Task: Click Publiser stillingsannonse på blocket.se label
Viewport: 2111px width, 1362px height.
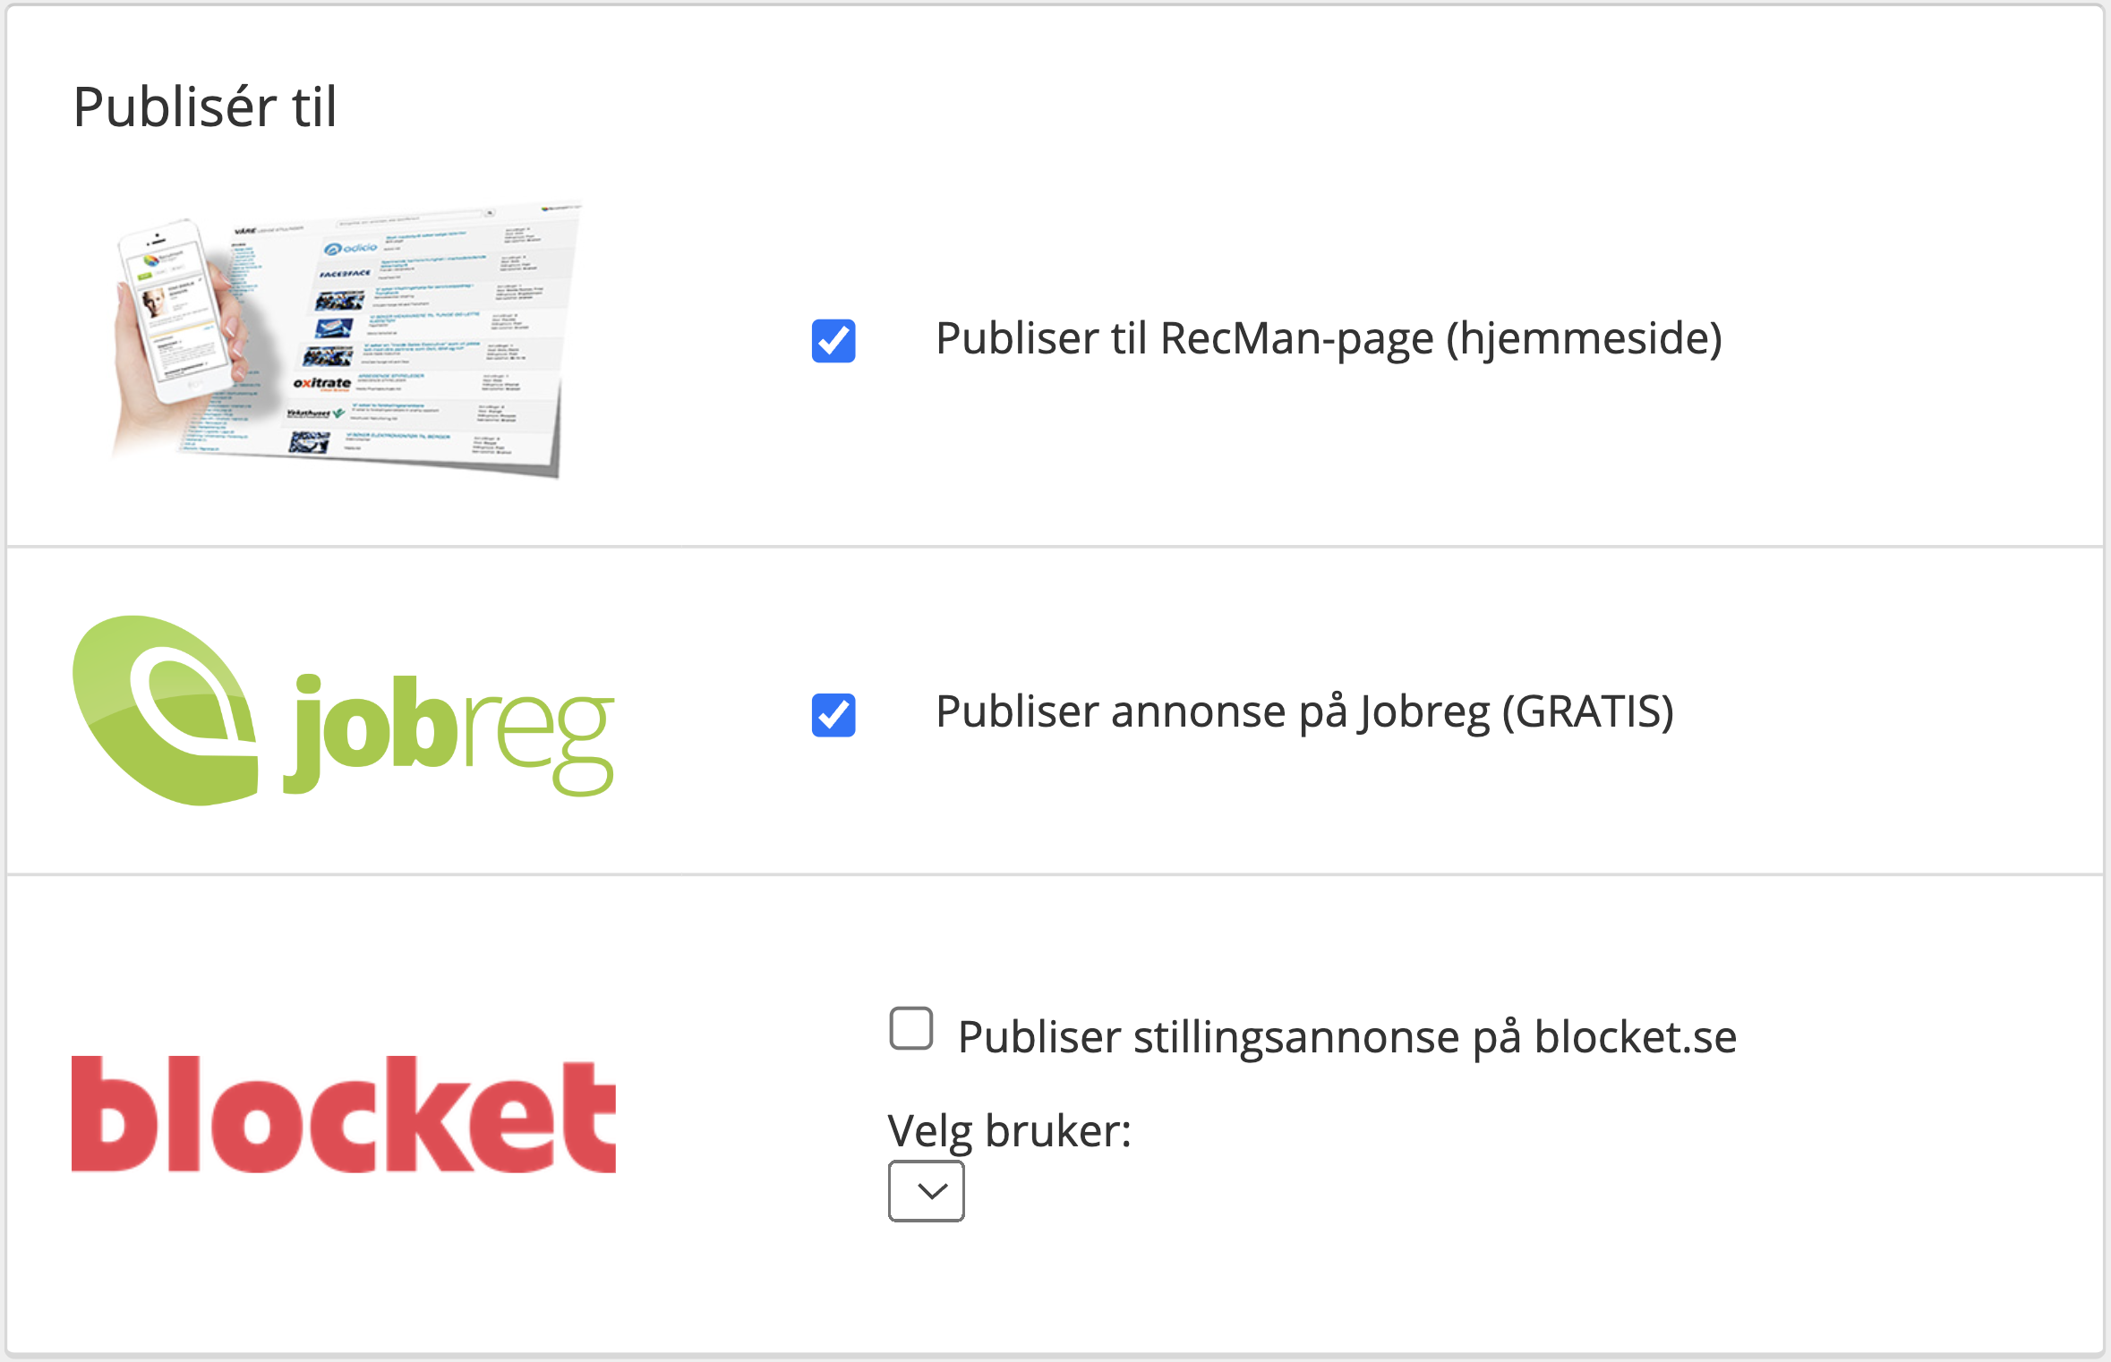Action: [x=1346, y=1038]
